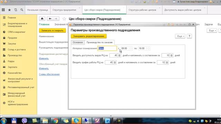Image resolution: width=221 pixels, height=124 pixels.
Task: Open calculator for график работы РЦ reminder 10 days
Action: 167,62
